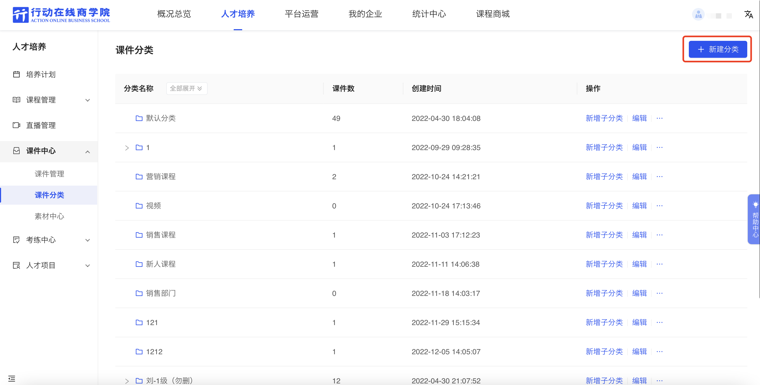
Task: Switch to the 概况总览 tab
Action: coord(174,14)
